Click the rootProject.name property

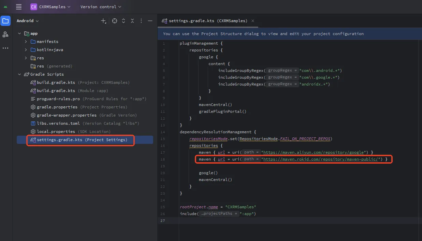tap(199, 207)
